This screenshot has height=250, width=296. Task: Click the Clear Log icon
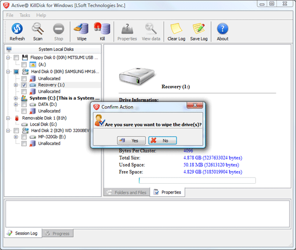[x=176, y=29]
